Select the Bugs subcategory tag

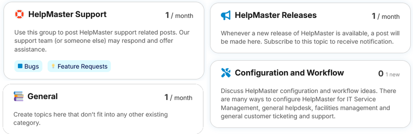pos(28,66)
